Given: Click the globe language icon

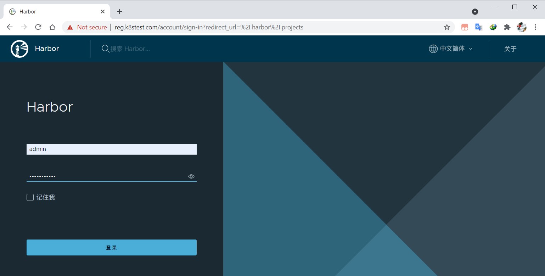Looking at the screenshot, I should 433,49.
